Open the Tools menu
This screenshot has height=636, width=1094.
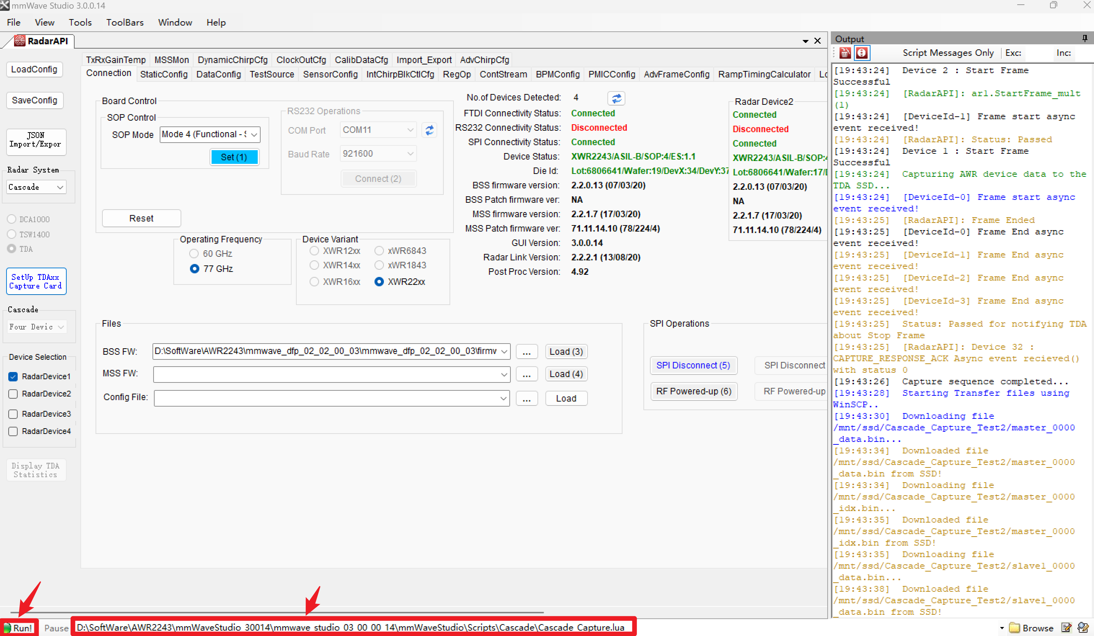click(x=80, y=22)
